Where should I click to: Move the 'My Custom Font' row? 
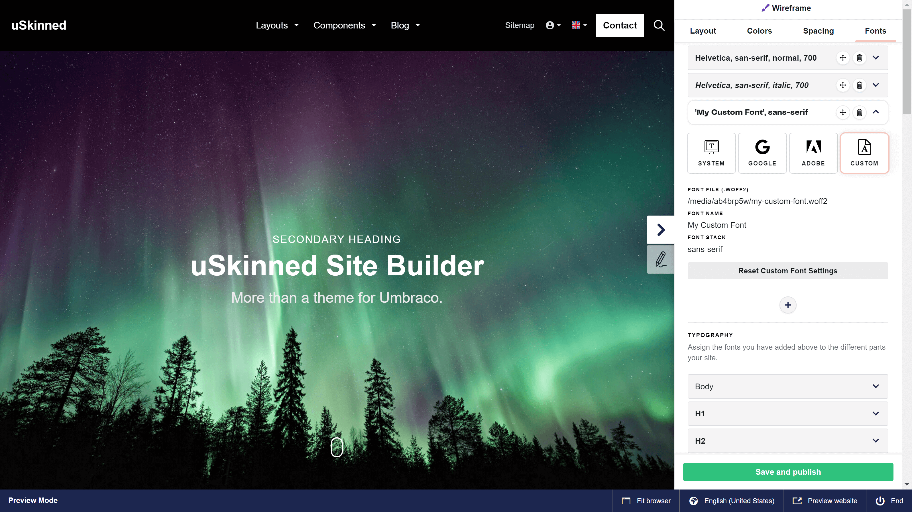843,112
